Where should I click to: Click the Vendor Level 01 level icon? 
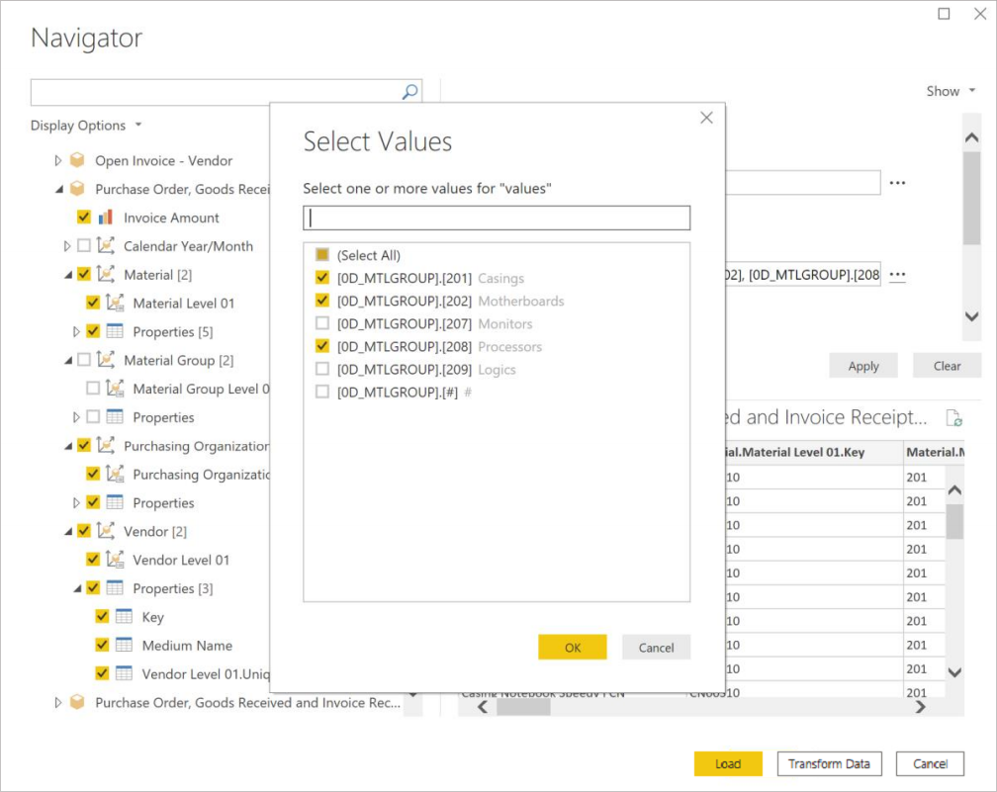tap(115, 560)
